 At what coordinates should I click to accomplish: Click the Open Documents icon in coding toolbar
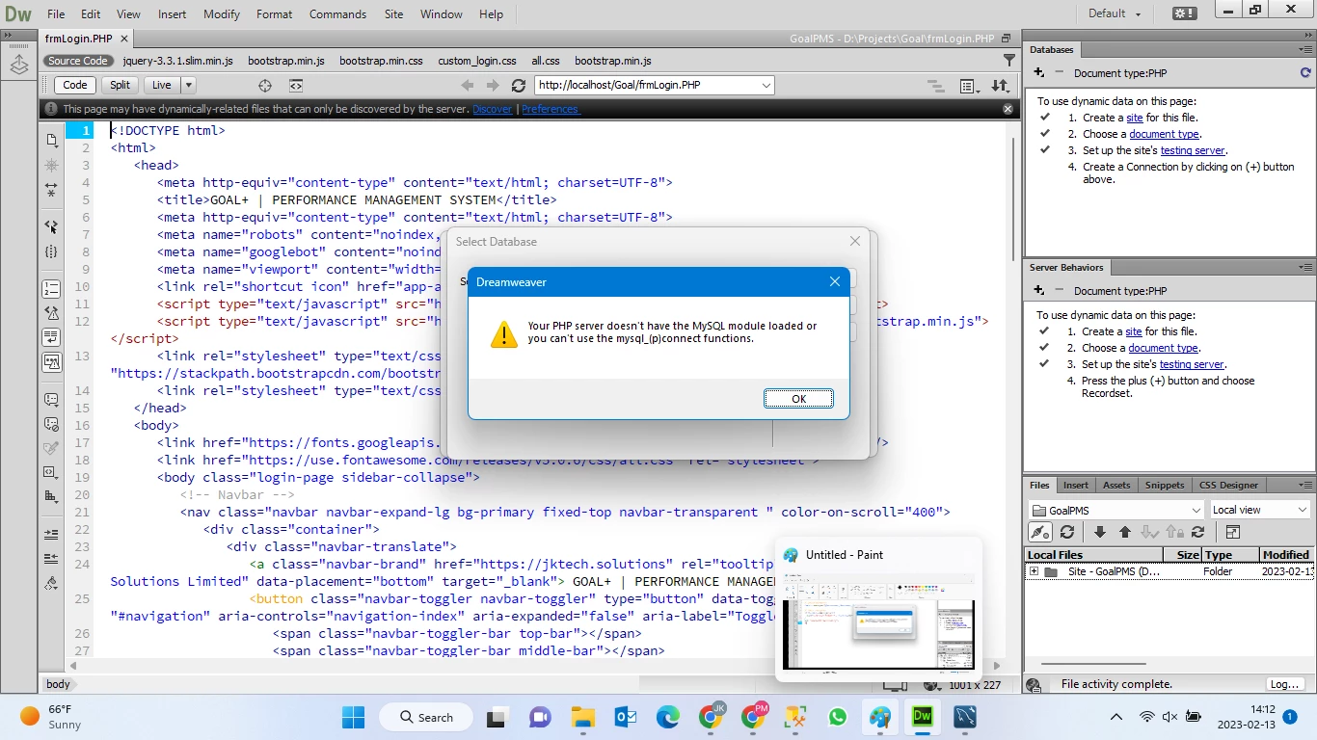point(51,140)
